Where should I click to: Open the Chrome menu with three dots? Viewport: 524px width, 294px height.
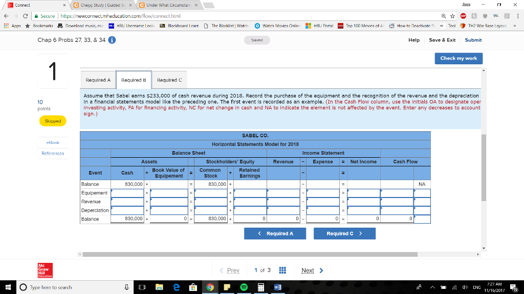518,16
